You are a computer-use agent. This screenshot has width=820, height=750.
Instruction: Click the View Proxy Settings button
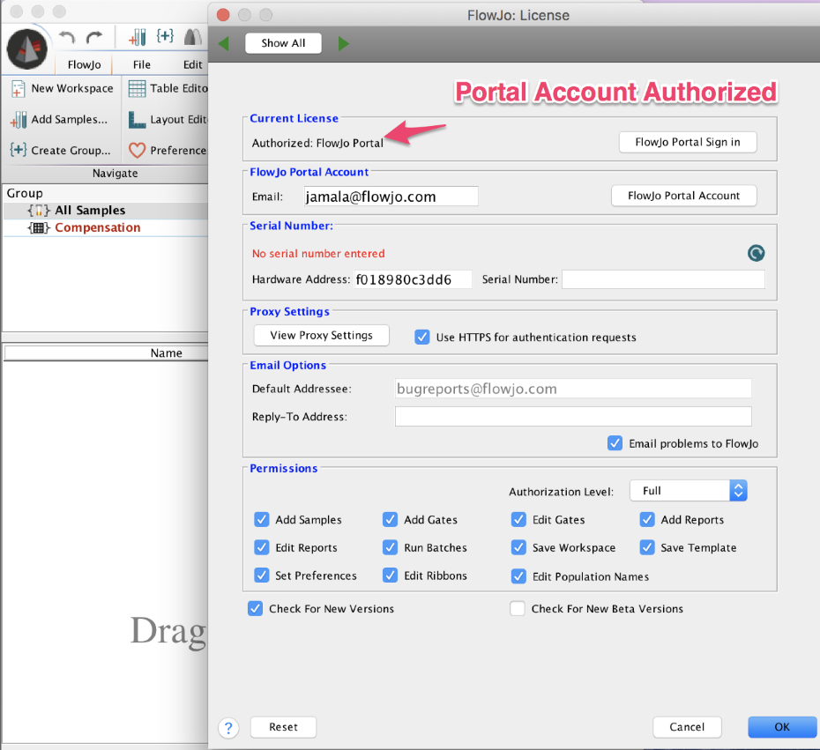tap(322, 336)
